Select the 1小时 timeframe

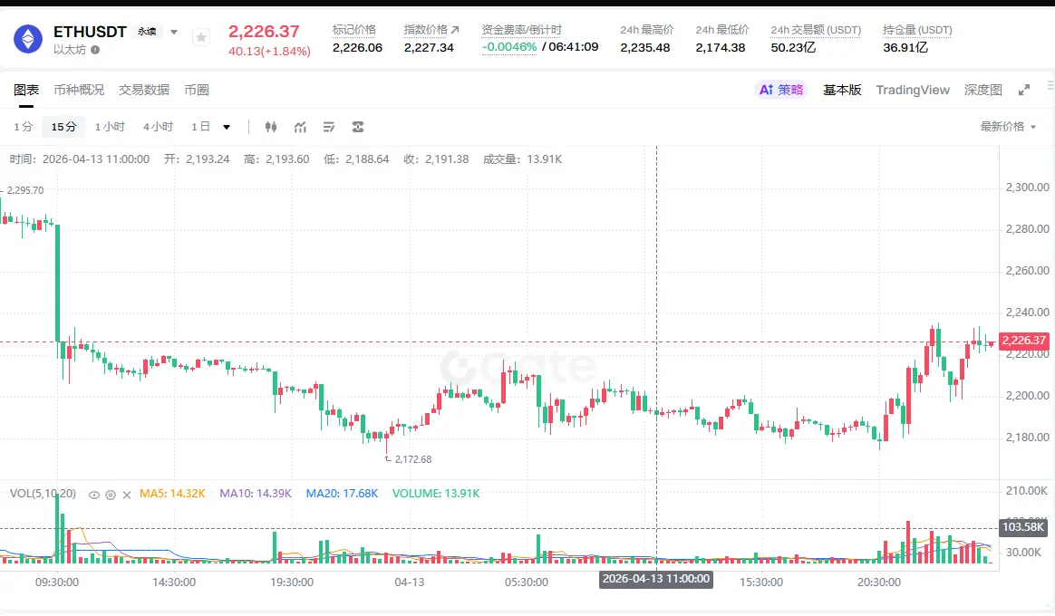click(110, 127)
